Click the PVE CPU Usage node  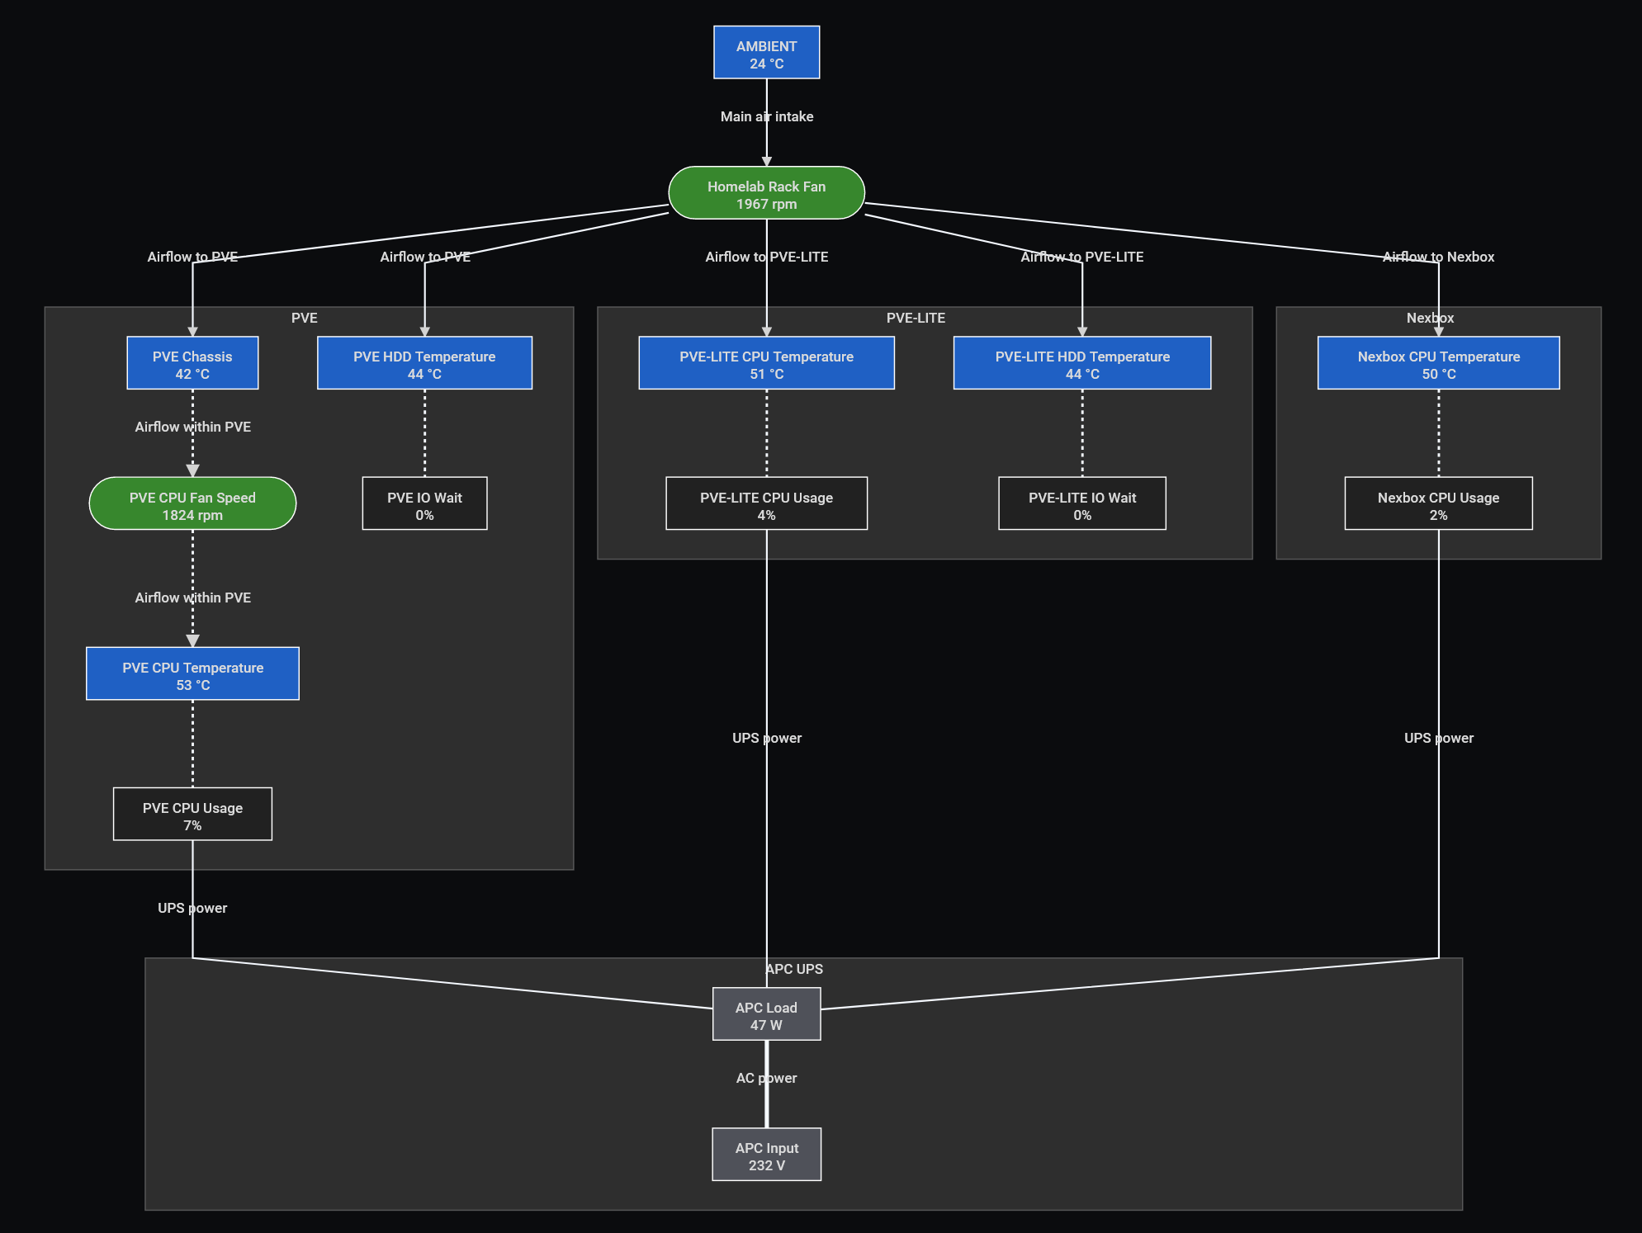pos(192,815)
